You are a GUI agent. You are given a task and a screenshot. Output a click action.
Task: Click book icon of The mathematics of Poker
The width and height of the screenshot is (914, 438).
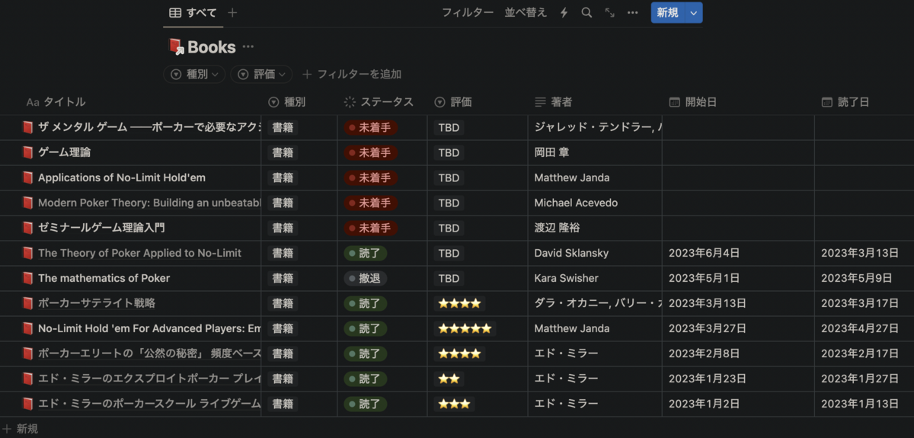(28, 278)
